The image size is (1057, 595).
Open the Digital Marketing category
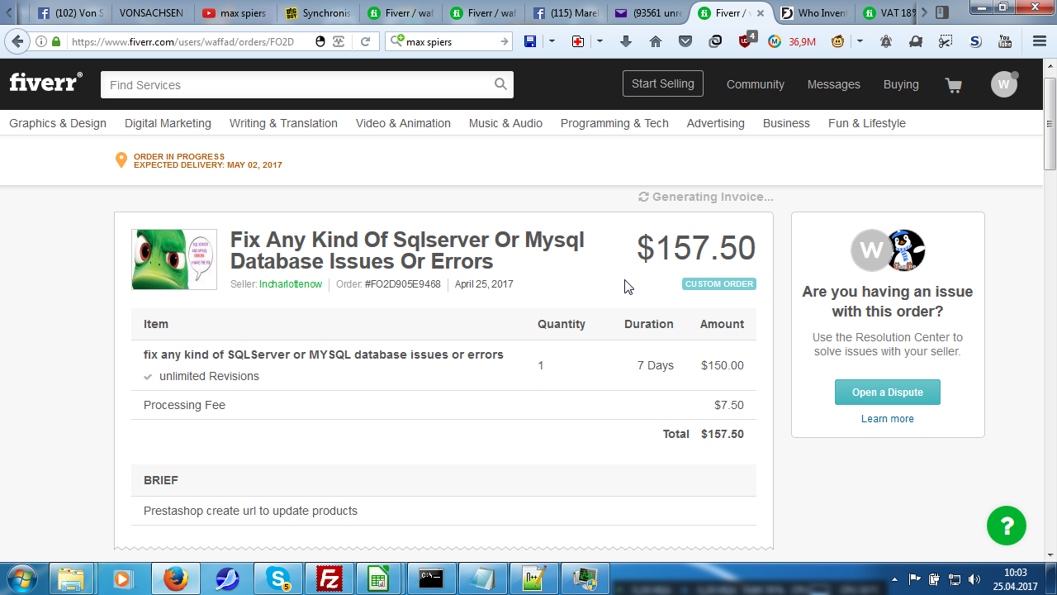pos(168,123)
